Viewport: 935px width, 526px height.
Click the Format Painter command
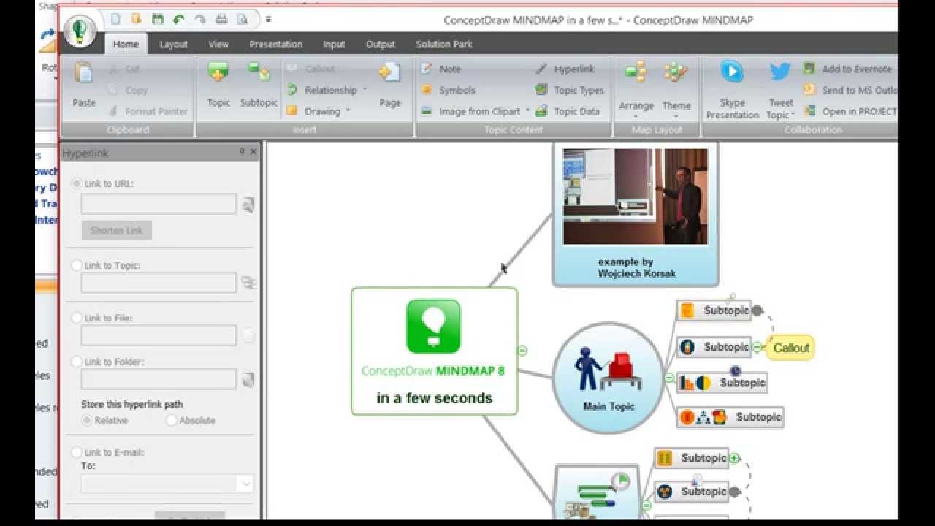point(148,111)
